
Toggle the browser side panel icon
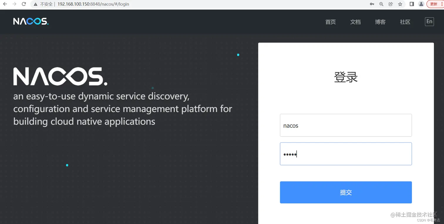(x=412, y=4)
